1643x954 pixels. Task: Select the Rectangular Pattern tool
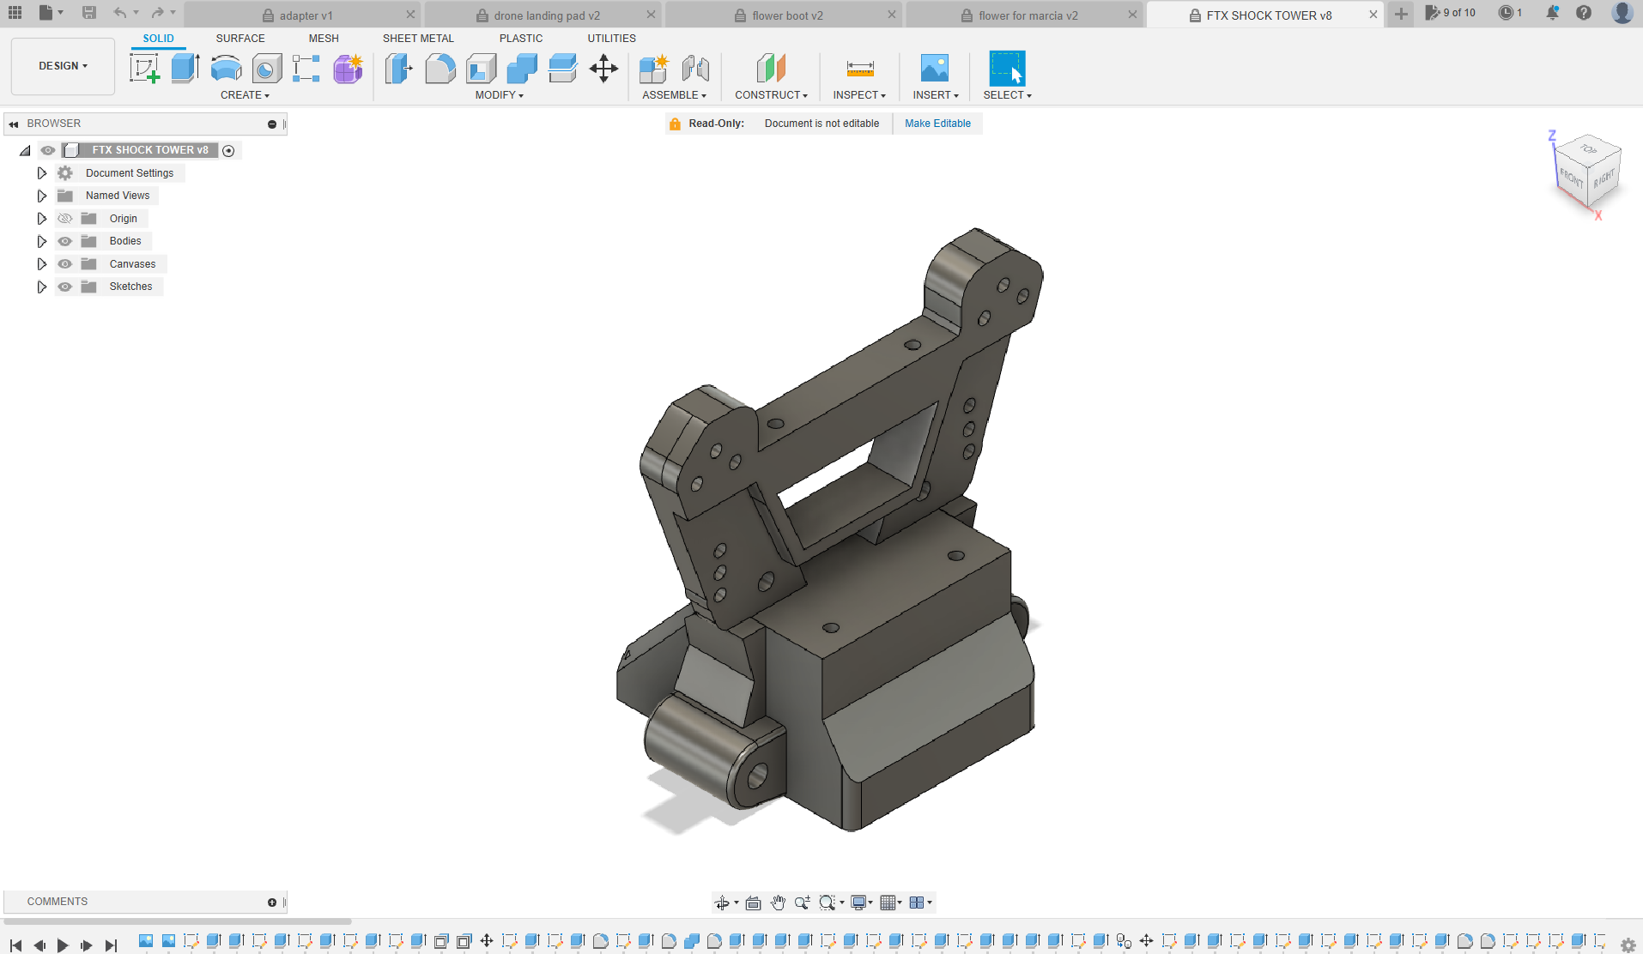pos(306,69)
